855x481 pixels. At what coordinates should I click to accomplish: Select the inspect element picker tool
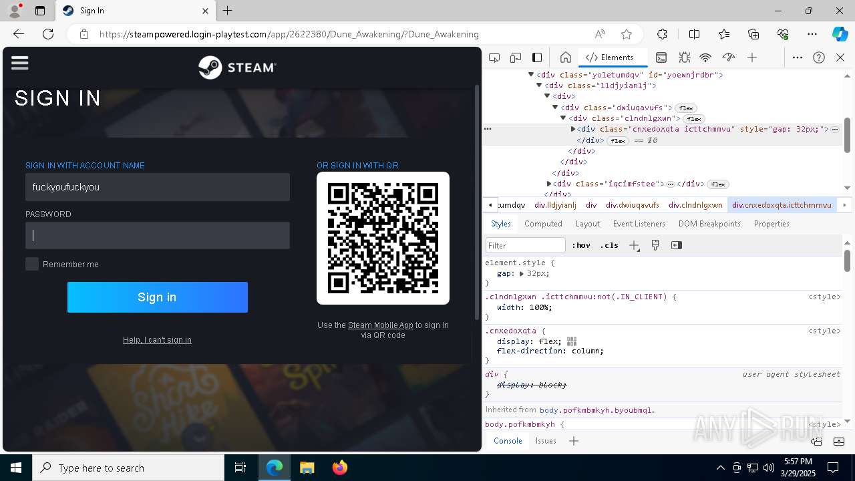coord(494,57)
